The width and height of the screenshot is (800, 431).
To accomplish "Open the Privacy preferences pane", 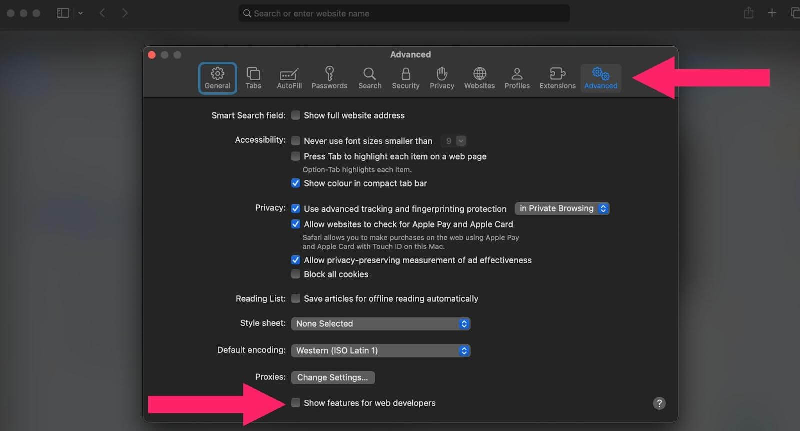I will click(442, 78).
